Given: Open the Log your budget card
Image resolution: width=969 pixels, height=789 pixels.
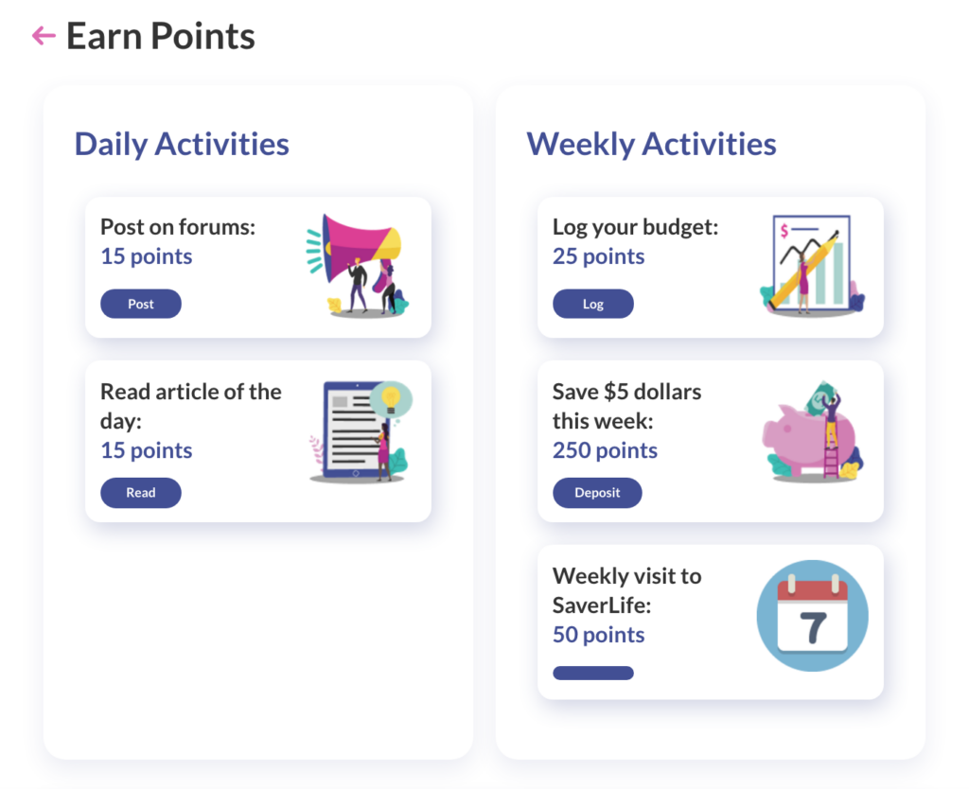Looking at the screenshot, I should click(711, 268).
